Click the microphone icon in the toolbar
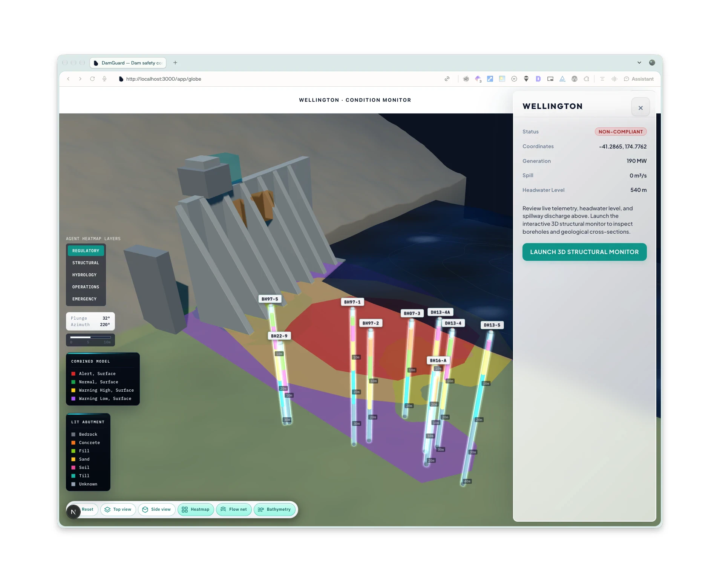This screenshot has height=588, width=720. (x=104, y=79)
